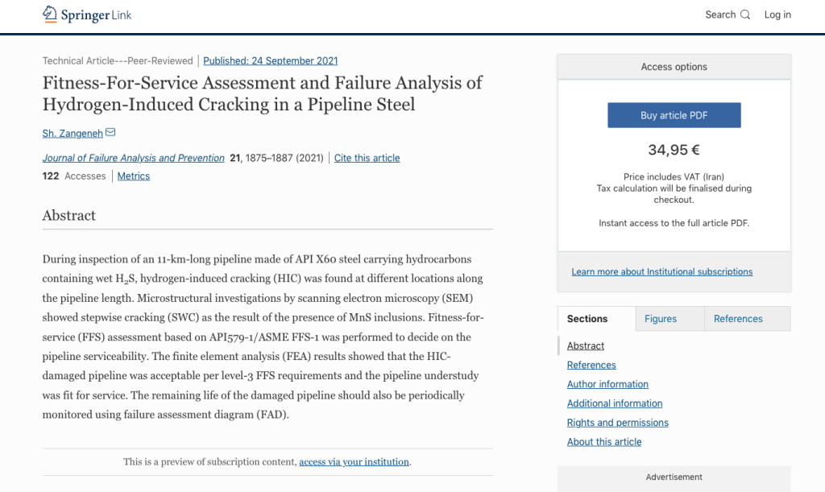Jump to References in sections list
The image size is (825, 492).
(591, 366)
